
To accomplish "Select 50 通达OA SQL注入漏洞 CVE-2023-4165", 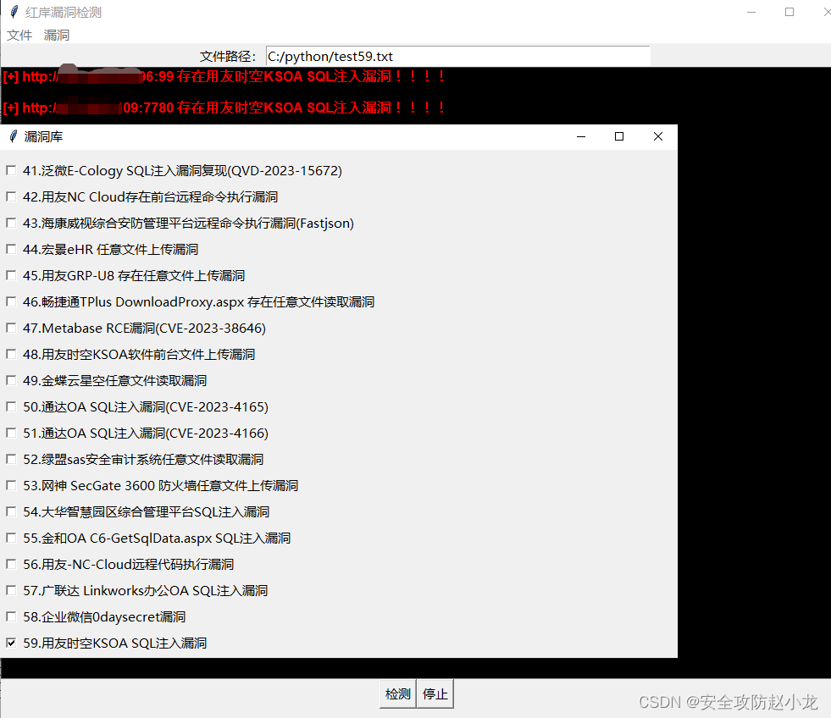I will coord(11,406).
